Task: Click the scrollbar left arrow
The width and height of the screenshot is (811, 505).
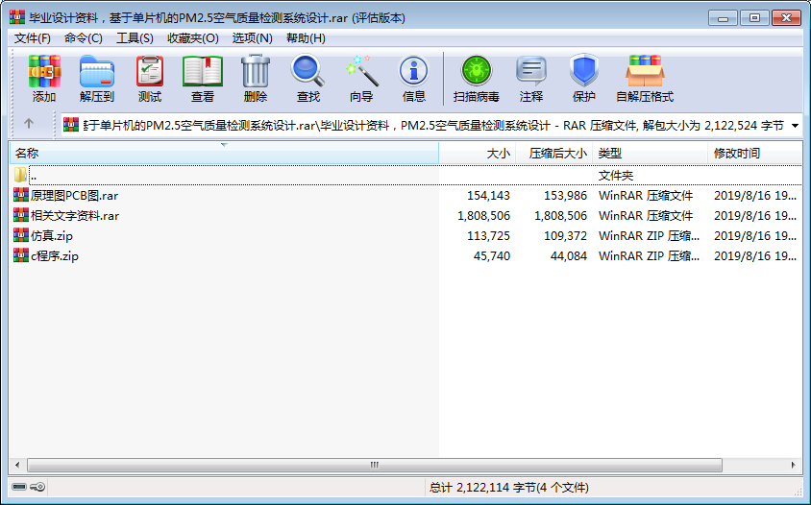Action: (17, 465)
